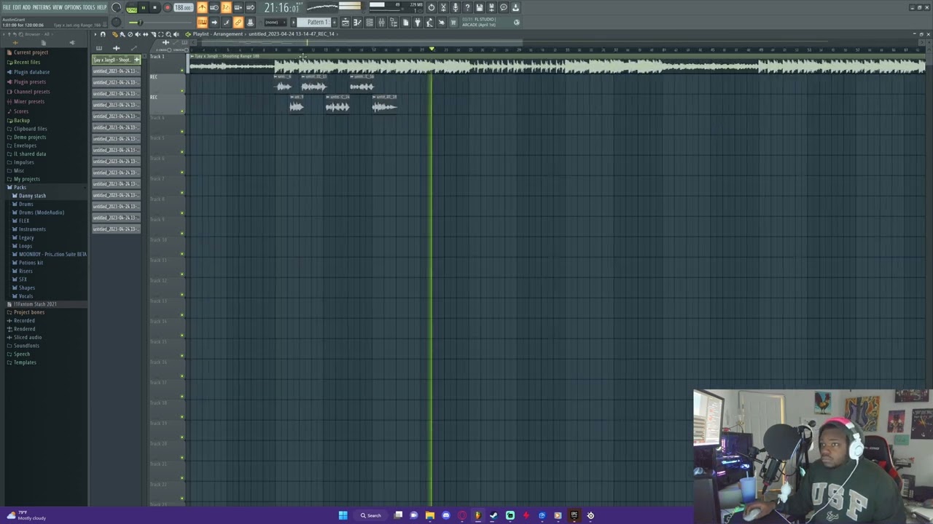933x524 pixels.
Task: Open Epic Games Launcher from taskbar
Action: click(x=574, y=515)
